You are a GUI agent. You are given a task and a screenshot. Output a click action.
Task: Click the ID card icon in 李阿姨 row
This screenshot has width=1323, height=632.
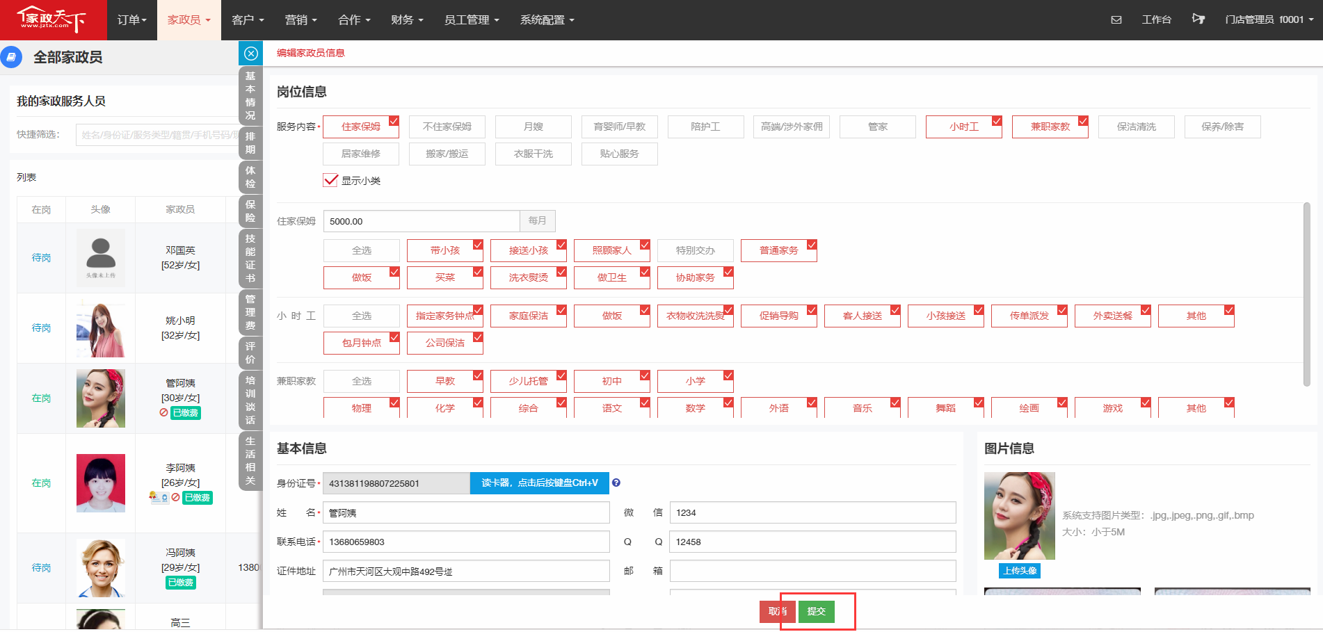(x=159, y=497)
